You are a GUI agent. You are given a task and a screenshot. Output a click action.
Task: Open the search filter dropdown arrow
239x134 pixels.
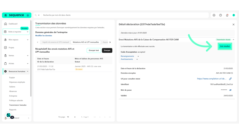click(x=39, y=15)
